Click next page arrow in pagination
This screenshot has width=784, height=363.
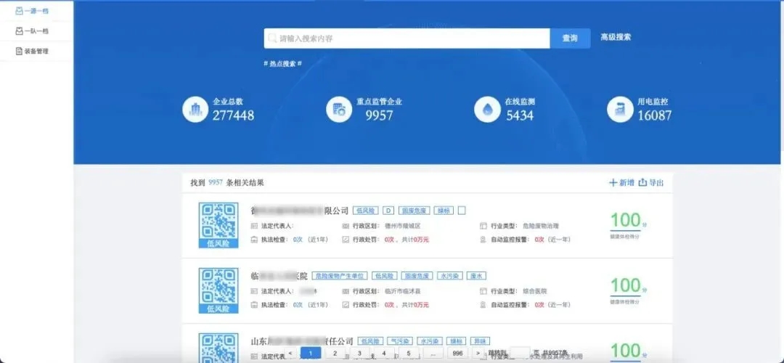click(x=478, y=353)
